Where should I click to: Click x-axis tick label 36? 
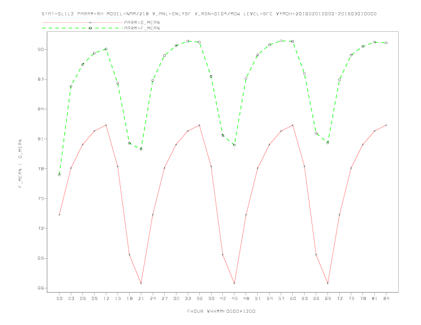[199, 298]
